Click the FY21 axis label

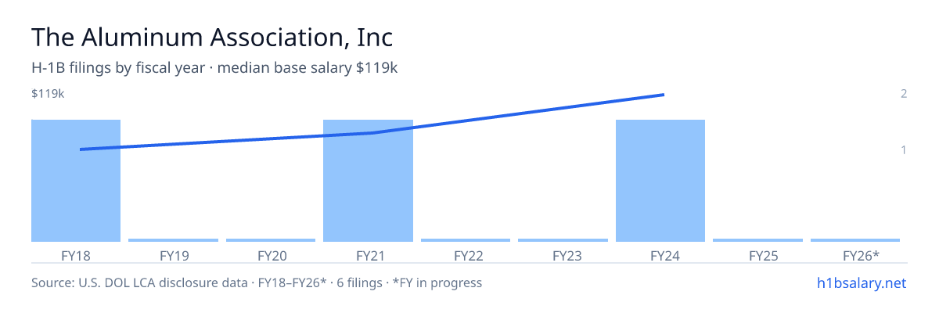pyautogui.click(x=368, y=255)
